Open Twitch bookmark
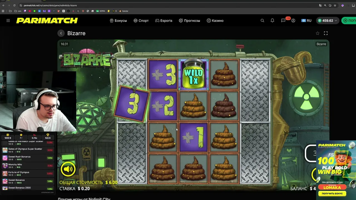This screenshot has width=356, height=200. point(25,11)
